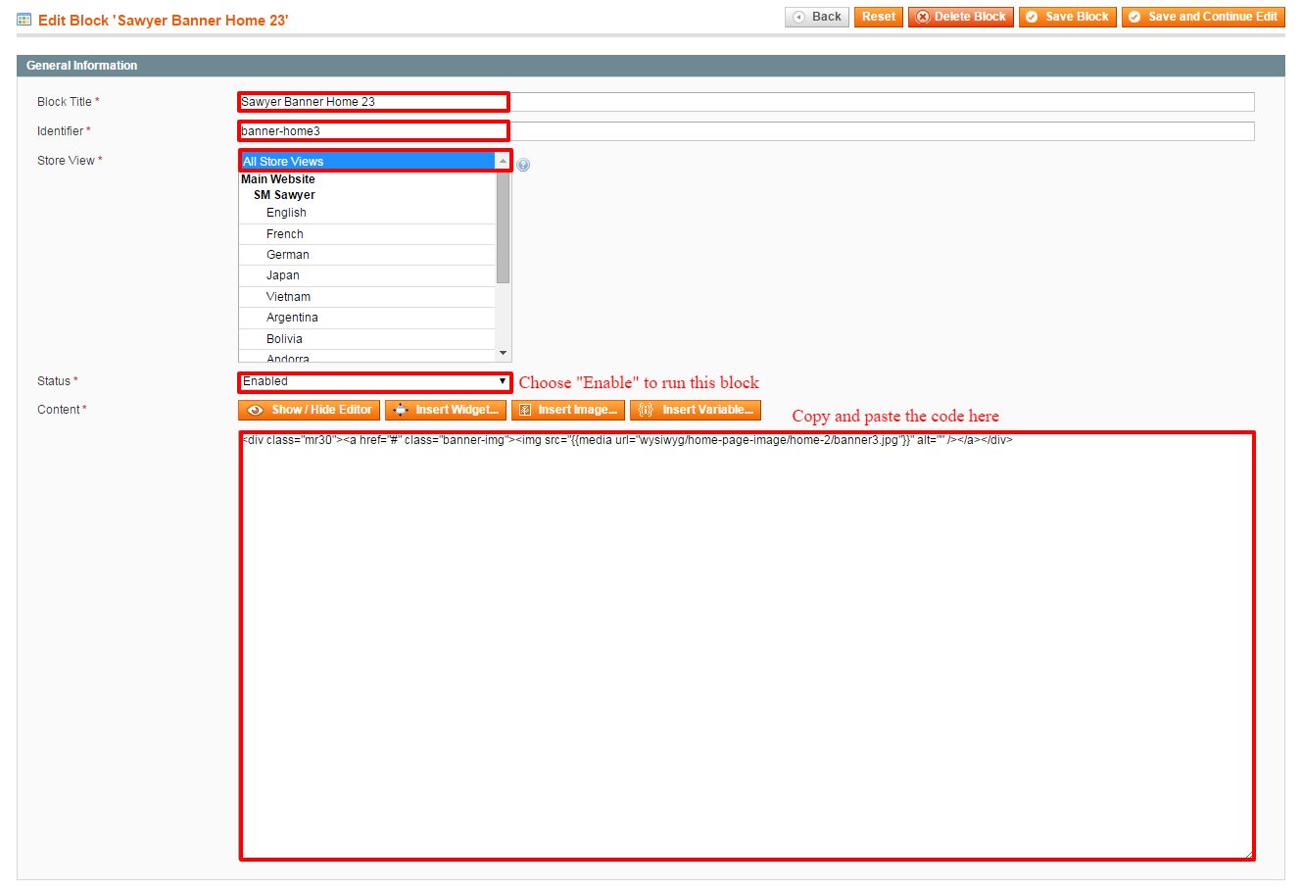Image resolution: width=1302 pixels, height=892 pixels.
Task: Select French store view
Action: [x=367, y=234]
